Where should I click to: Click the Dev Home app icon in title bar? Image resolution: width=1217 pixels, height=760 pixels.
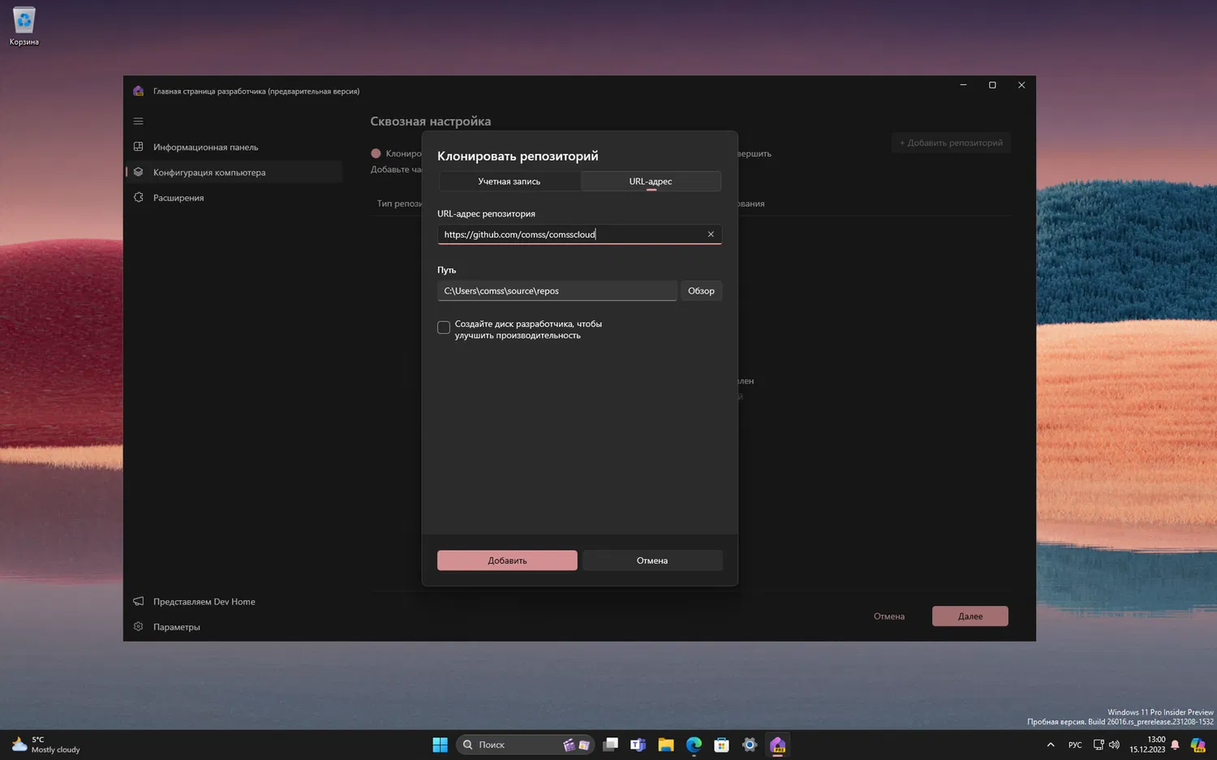(x=138, y=91)
